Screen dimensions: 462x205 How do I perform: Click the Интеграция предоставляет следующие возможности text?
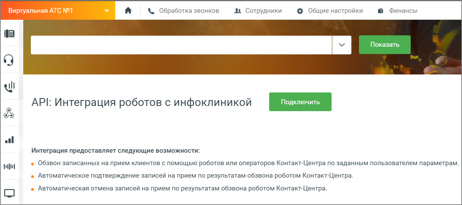pos(115,151)
